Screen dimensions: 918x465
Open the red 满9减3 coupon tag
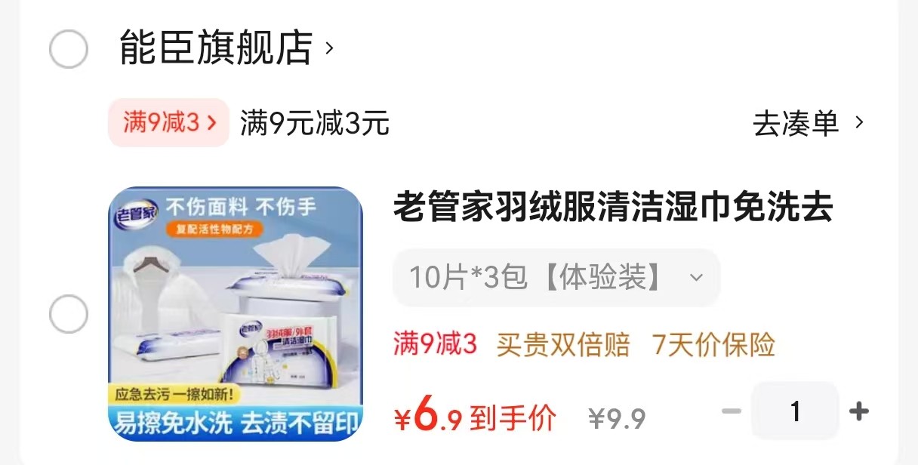tap(168, 122)
